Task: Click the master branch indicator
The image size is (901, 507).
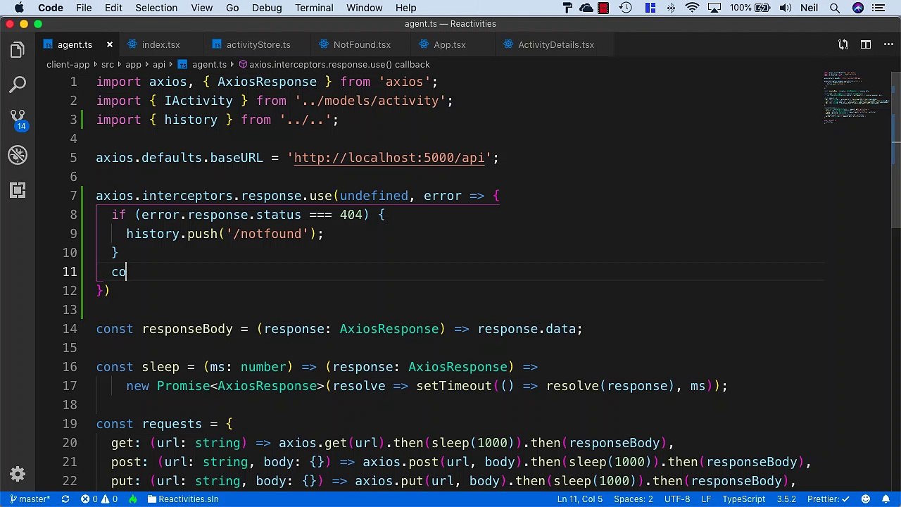Action: click(x=30, y=499)
